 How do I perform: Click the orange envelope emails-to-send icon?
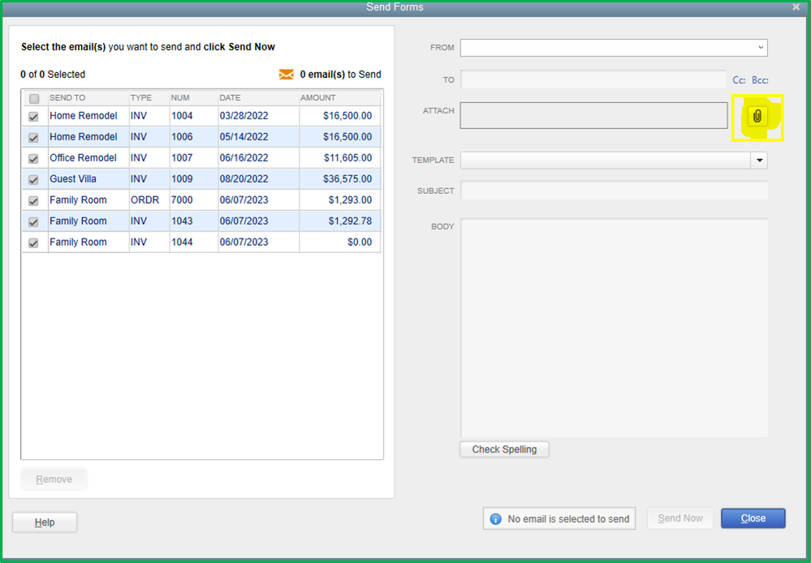(286, 75)
